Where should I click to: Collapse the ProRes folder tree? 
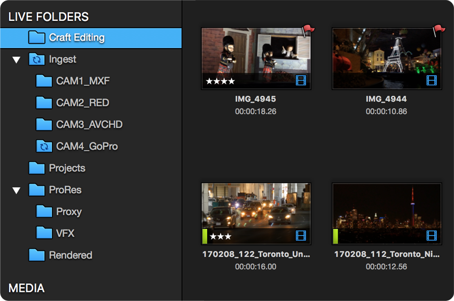pyautogui.click(x=17, y=191)
